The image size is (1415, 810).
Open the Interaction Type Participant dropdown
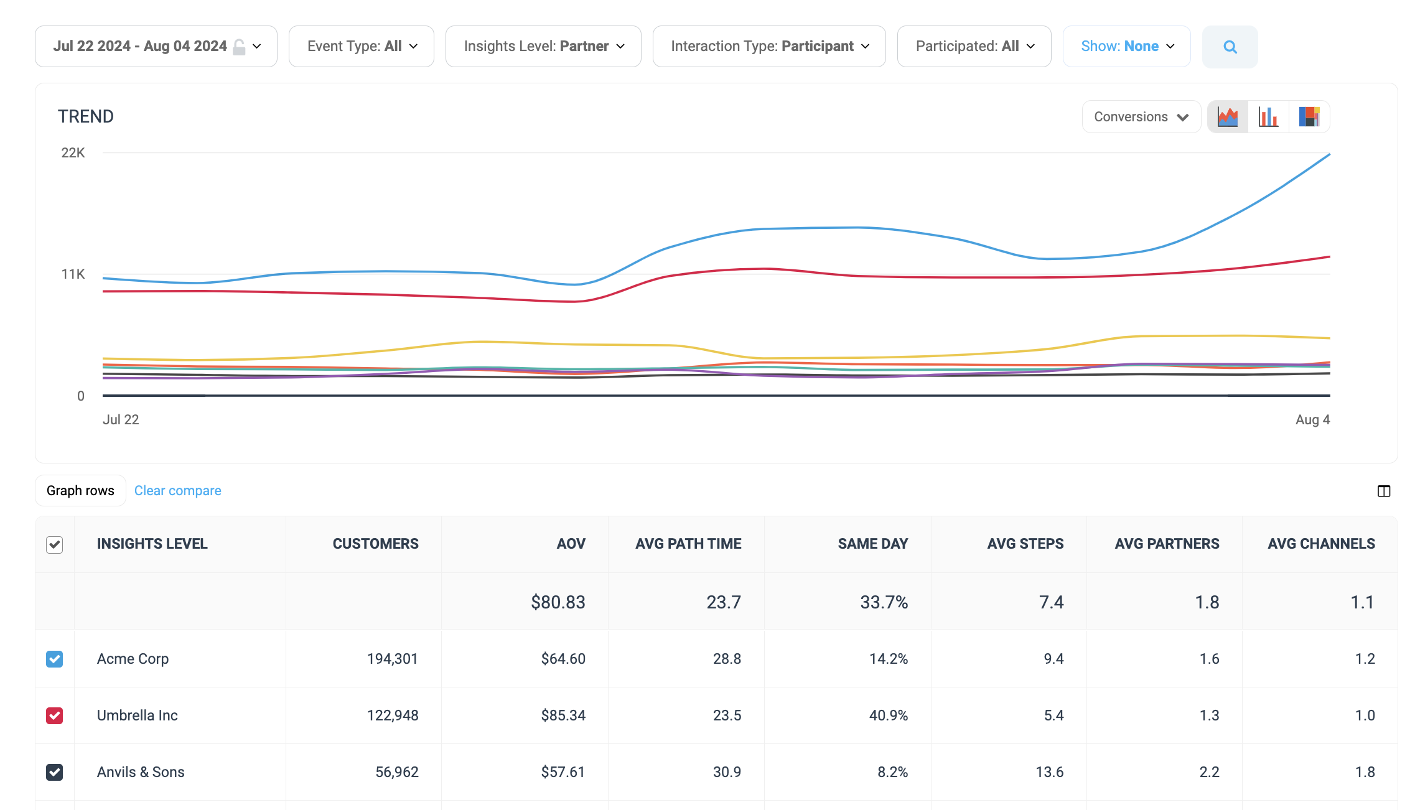point(769,47)
